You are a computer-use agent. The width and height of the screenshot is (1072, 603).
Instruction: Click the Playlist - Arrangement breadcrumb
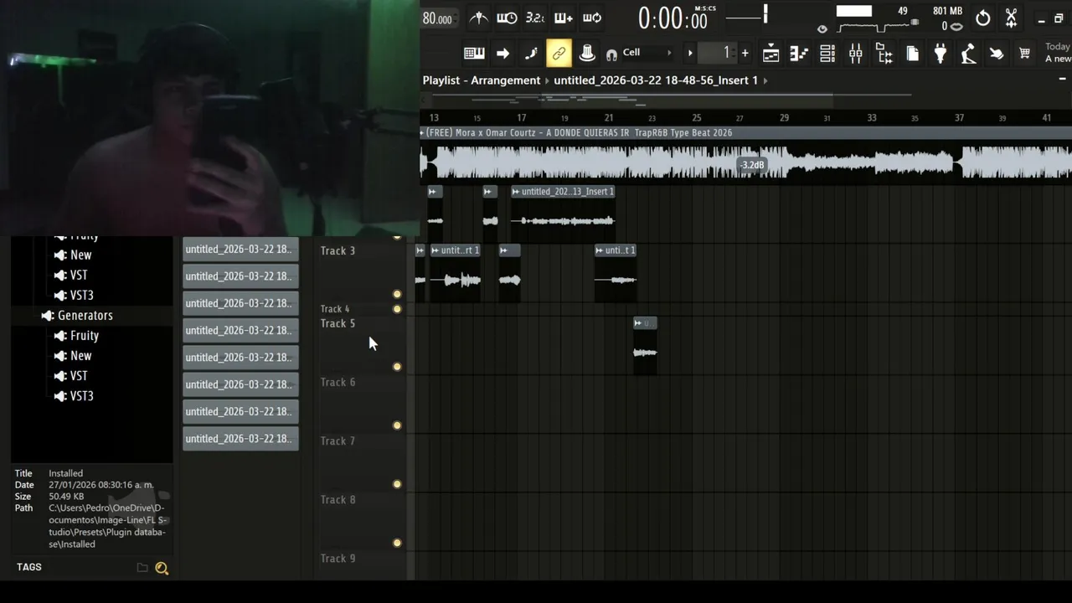[482, 80]
